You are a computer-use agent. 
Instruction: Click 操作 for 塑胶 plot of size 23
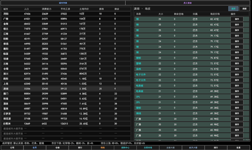[237, 58]
